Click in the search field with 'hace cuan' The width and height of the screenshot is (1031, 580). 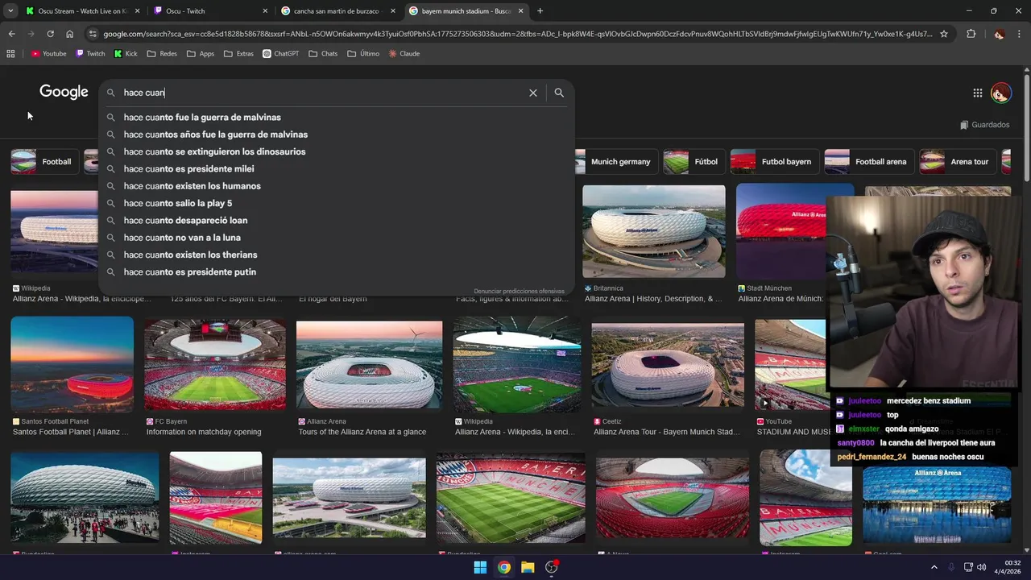pyautogui.click(x=322, y=93)
